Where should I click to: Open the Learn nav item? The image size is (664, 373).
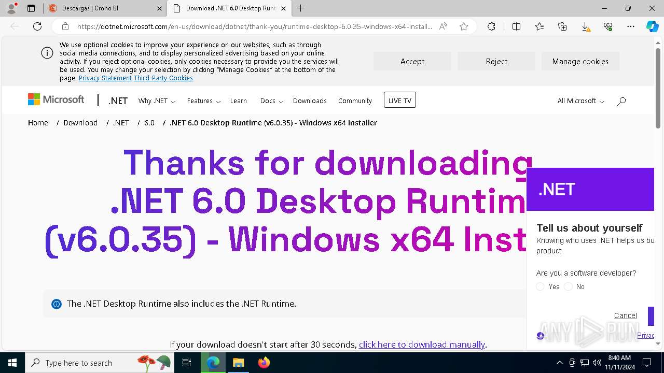(x=239, y=101)
